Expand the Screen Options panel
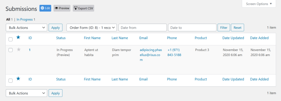This screenshot has width=281, height=101. click(259, 4)
